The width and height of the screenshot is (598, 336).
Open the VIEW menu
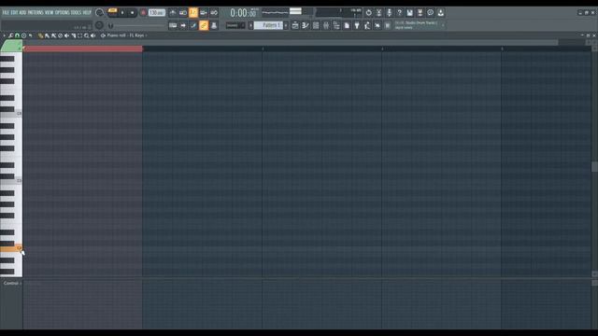tap(50, 12)
